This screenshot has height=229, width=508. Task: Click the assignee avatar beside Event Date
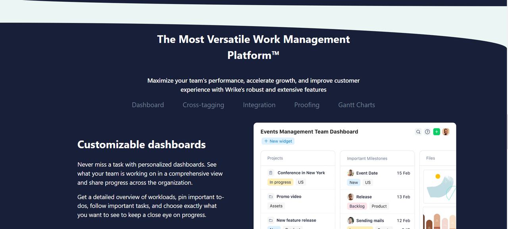350,173
